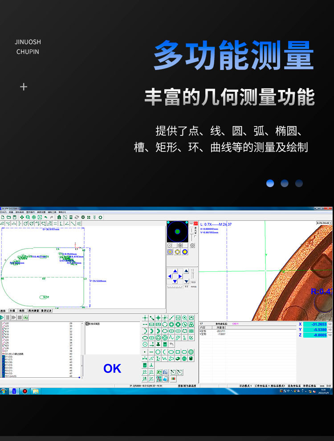334x441 pixels.
Task: Click the Excel export icon
Action: click(159, 372)
